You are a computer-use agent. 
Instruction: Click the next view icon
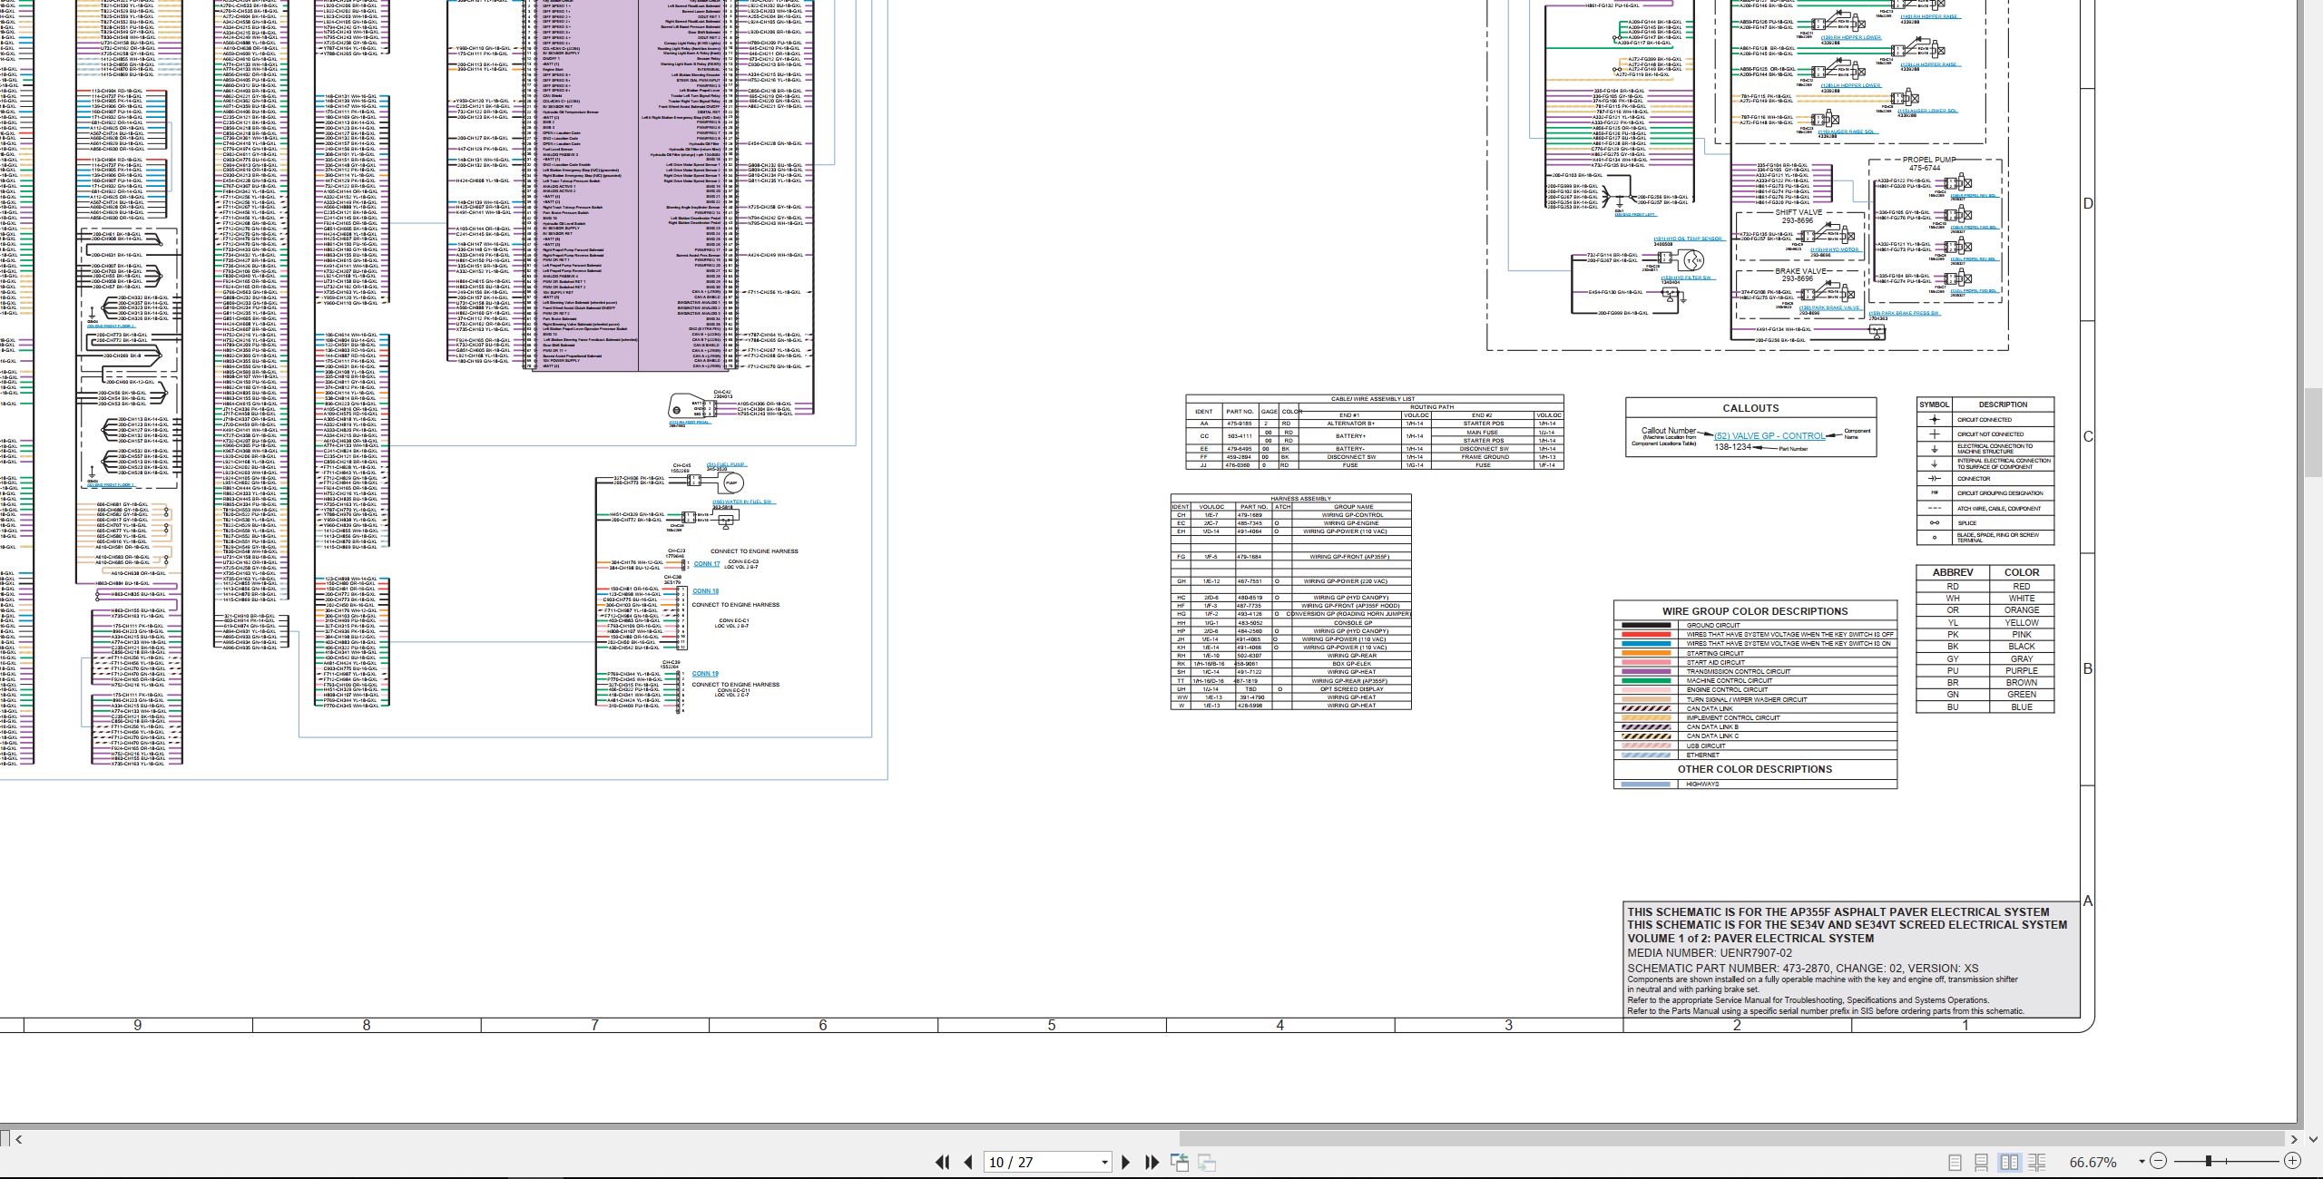point(1207,1162)
